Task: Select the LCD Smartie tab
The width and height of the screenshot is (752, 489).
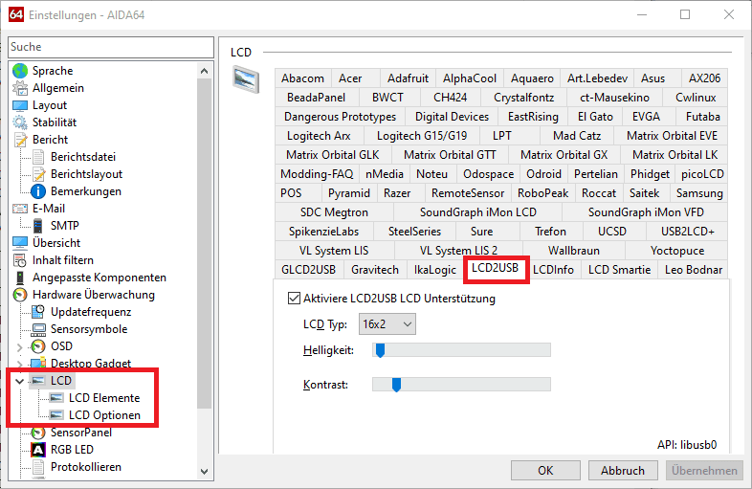Action: 619,270
